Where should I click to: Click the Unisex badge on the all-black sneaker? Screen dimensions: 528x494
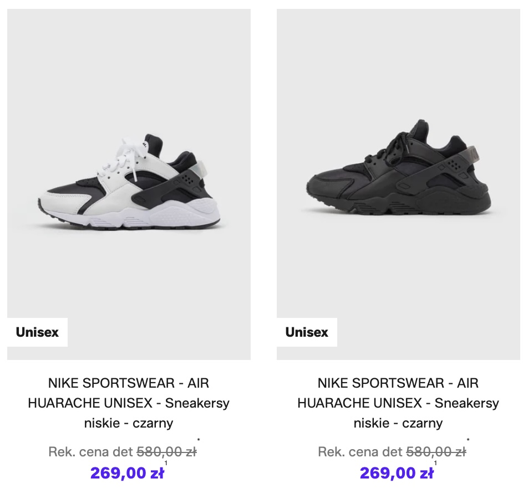tap(307, 332)
